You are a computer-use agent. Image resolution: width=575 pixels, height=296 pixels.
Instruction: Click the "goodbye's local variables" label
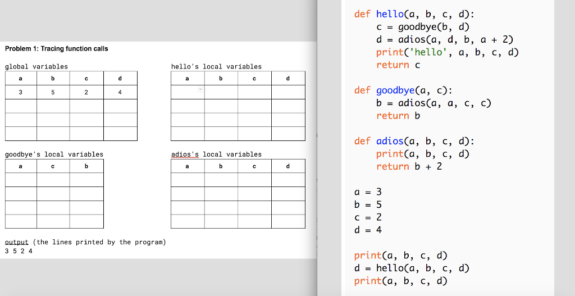click(54, 154)
